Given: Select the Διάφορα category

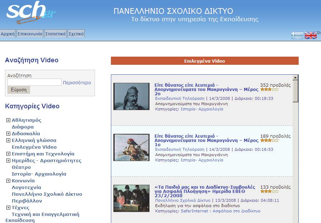Looking at the screenshot, I should click(23, 127).
